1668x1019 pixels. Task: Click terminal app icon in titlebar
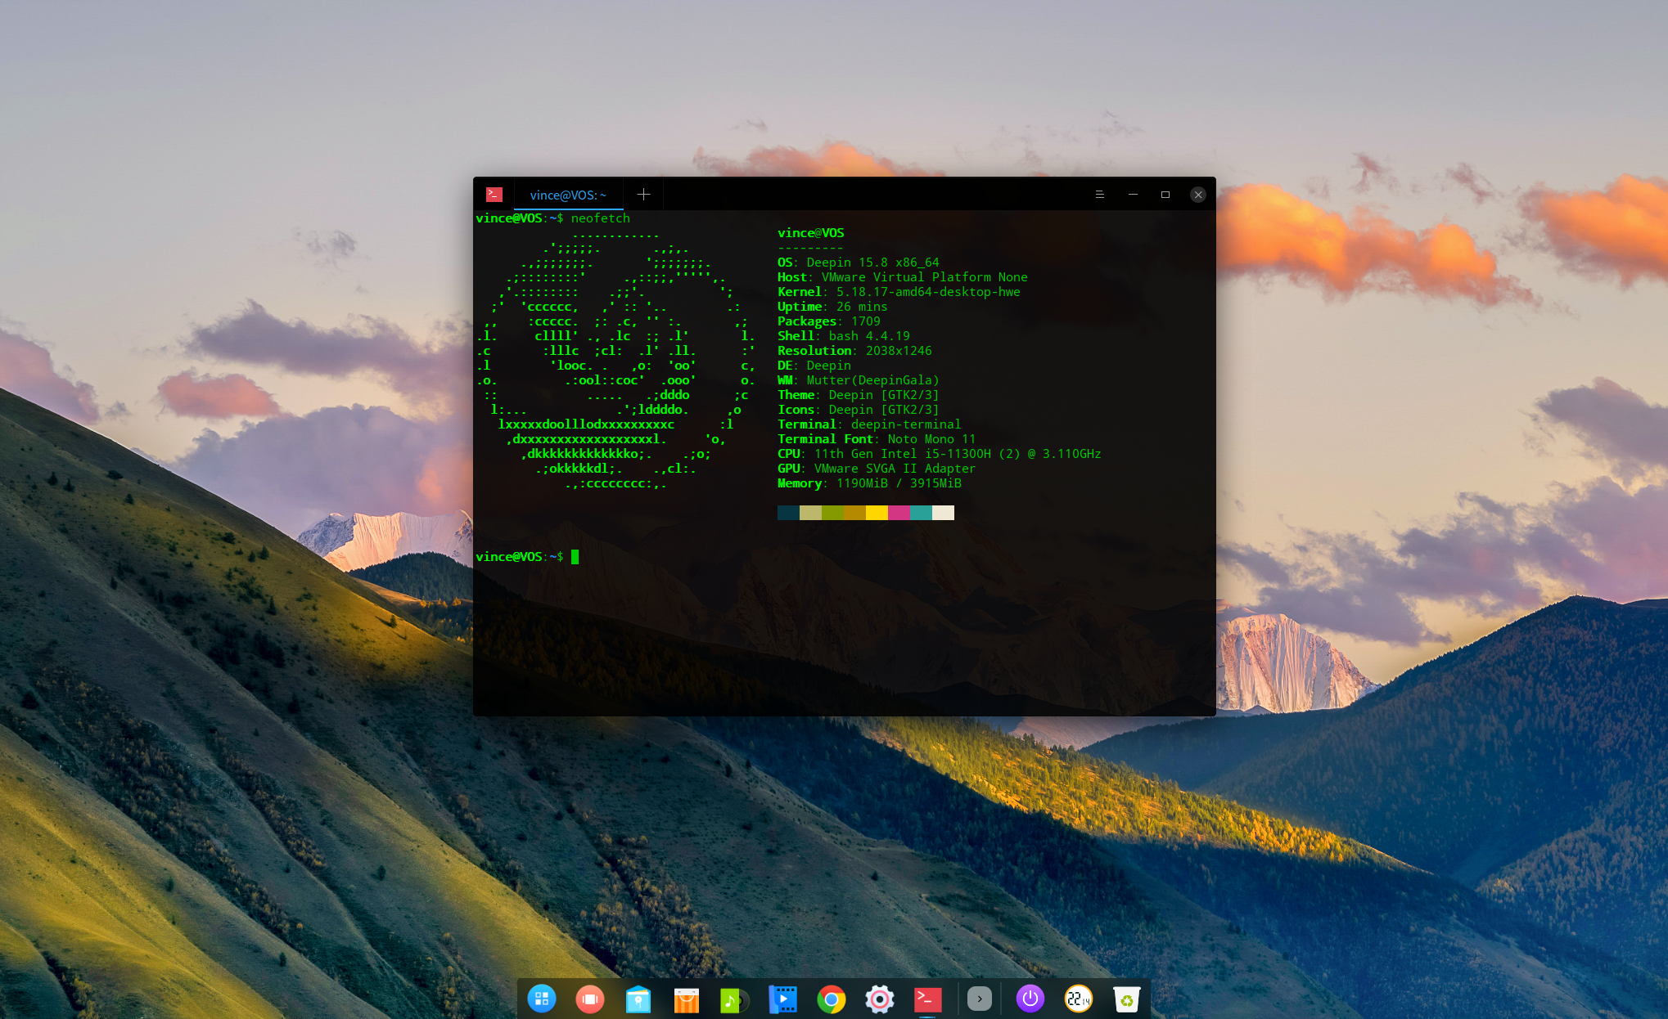coord(494,195)
